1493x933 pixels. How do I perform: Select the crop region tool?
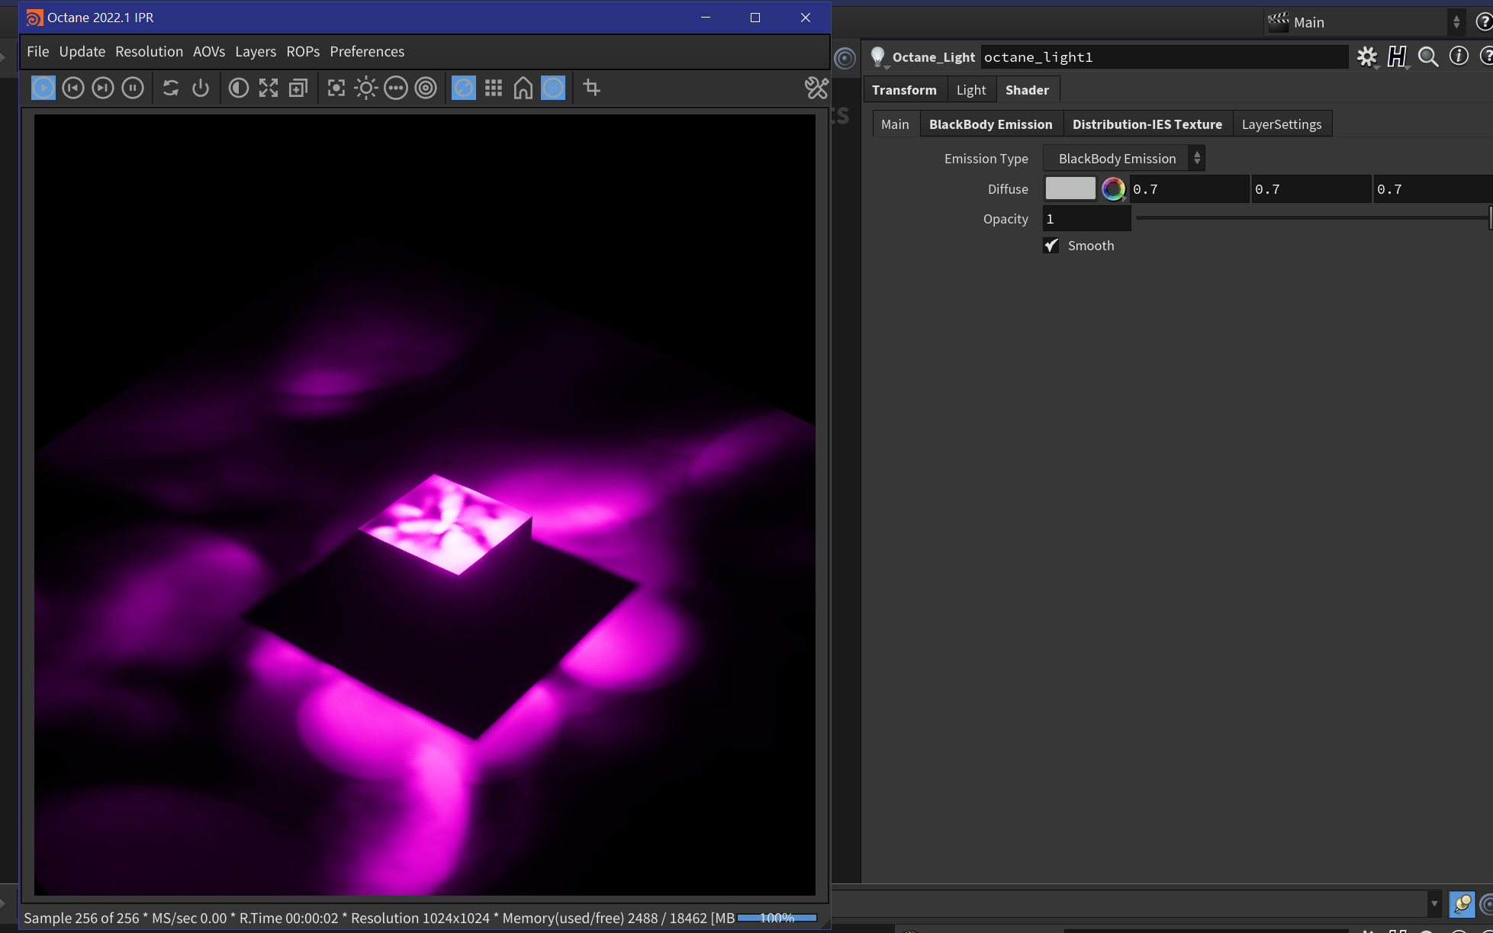click(592, 88)
